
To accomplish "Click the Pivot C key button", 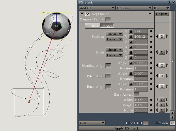I will pos(162,52).
